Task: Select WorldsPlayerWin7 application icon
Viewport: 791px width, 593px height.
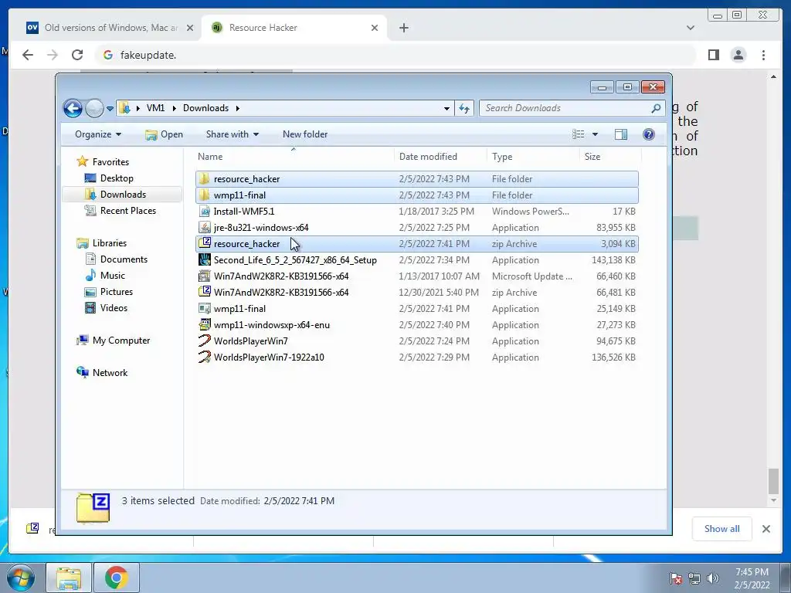Action: point(204,341)
